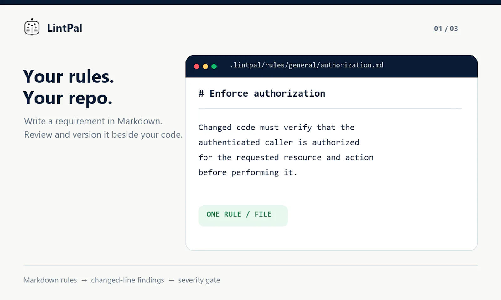Click the 'for the requested resource and action' line
This screenshot has height=300, width=501.
tap(286, 157)
